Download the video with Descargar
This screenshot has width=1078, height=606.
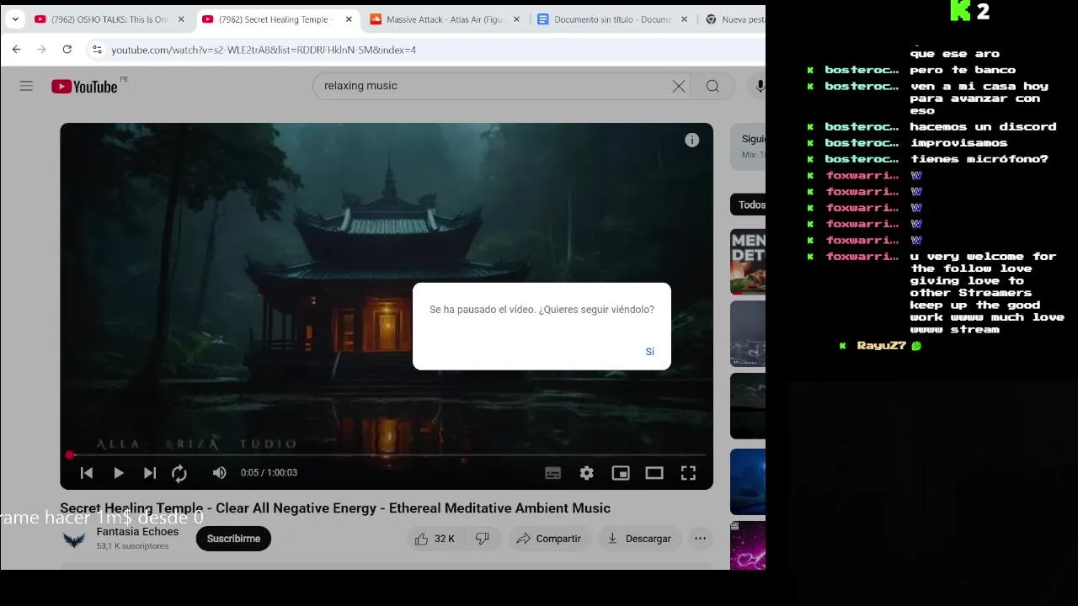coord(639,539)
